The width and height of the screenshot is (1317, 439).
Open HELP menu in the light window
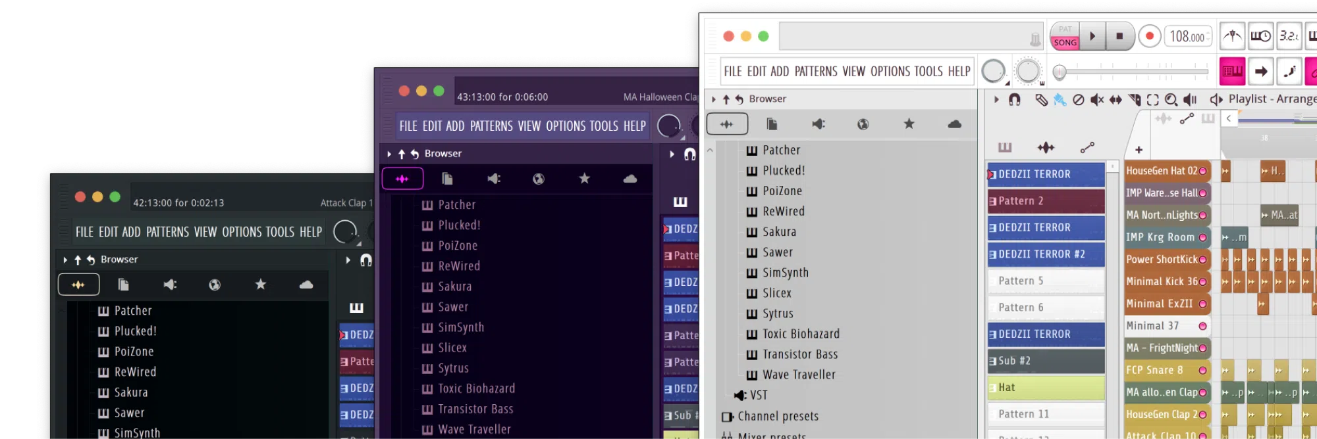(959, 72)
